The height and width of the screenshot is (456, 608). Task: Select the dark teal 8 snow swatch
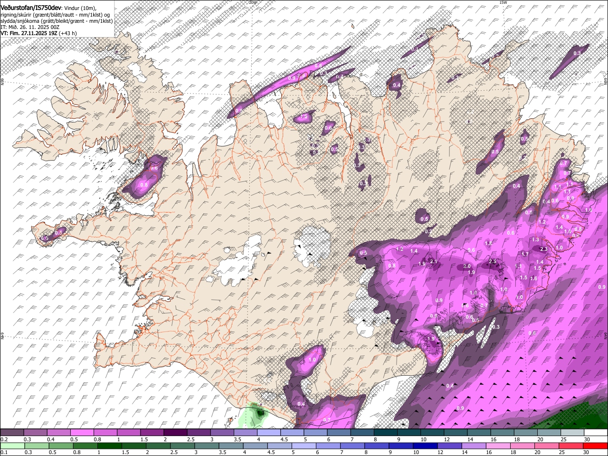pyautogui.click(x=385, y=433)
